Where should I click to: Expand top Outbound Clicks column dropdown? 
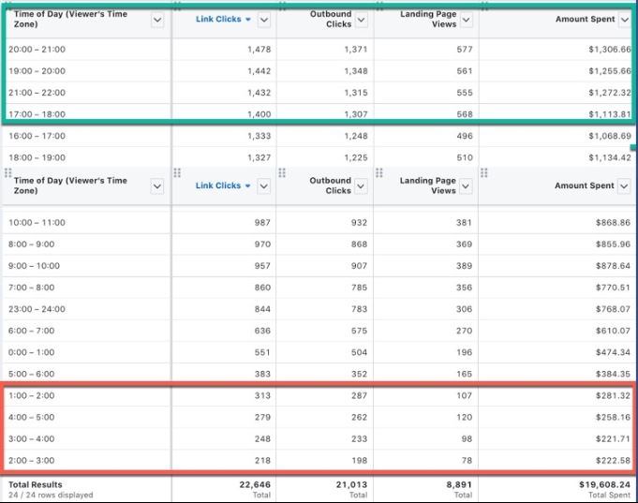[x=362, y=20]
